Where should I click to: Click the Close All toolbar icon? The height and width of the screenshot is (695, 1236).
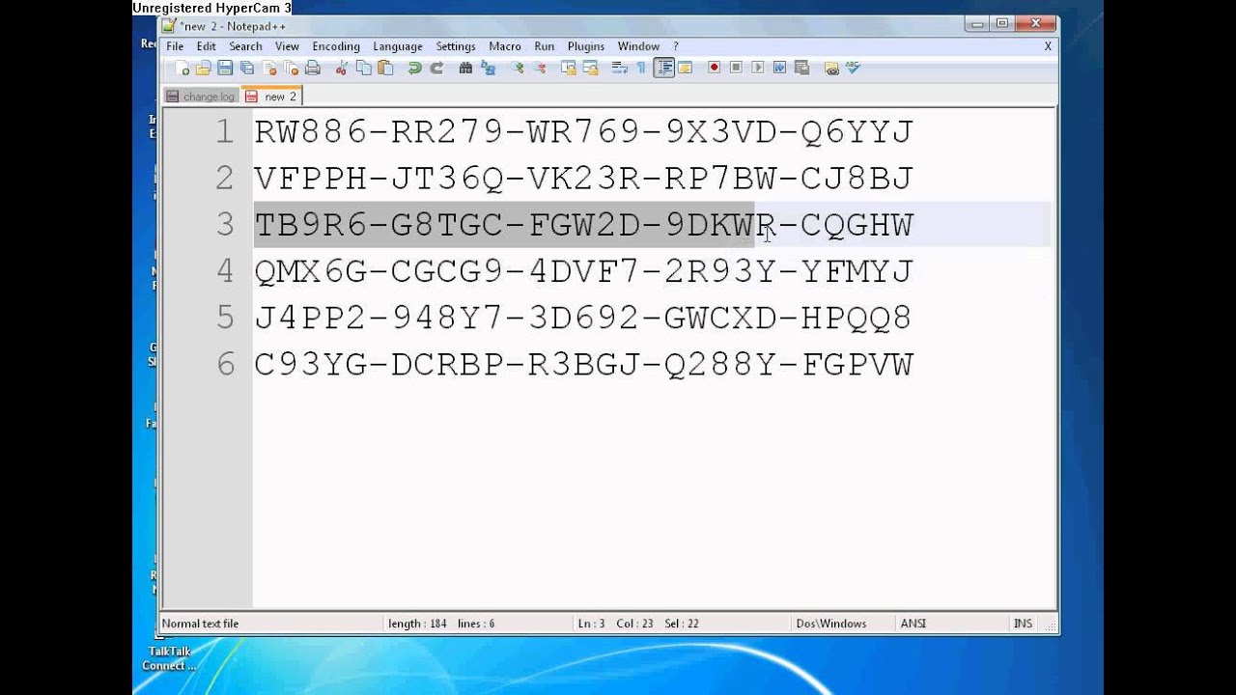point(291,68)
